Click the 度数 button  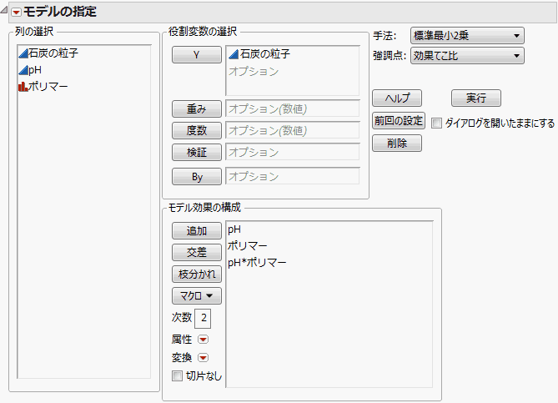click(x=197, y=131)
